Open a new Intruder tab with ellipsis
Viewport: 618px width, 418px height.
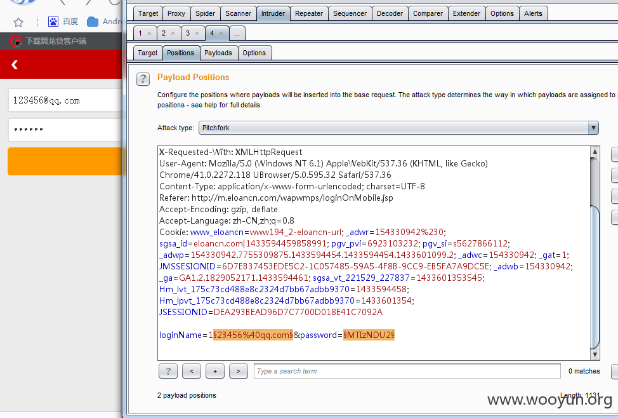point(237,33)
